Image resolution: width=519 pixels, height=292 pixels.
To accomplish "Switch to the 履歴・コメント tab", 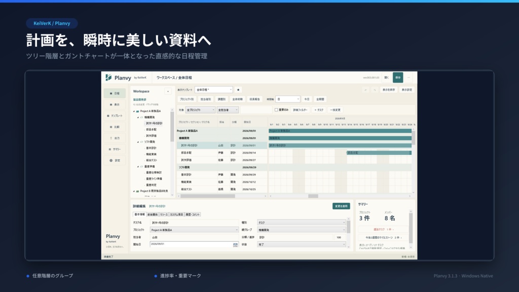I will 192,214.
